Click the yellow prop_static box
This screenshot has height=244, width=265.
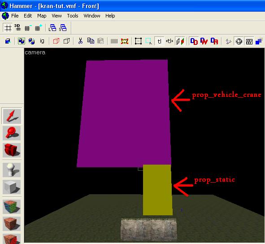pos(157,190)
